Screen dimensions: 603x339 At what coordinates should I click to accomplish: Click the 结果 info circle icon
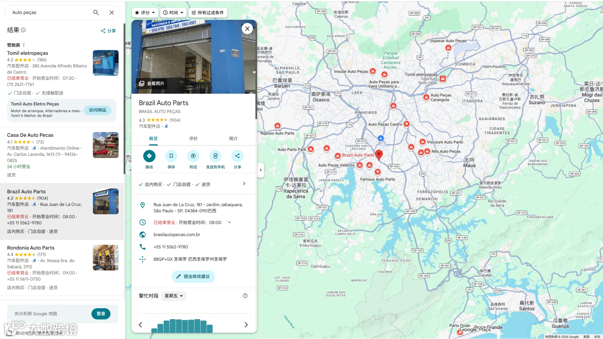pyautogui.click(x=23, y=30)
